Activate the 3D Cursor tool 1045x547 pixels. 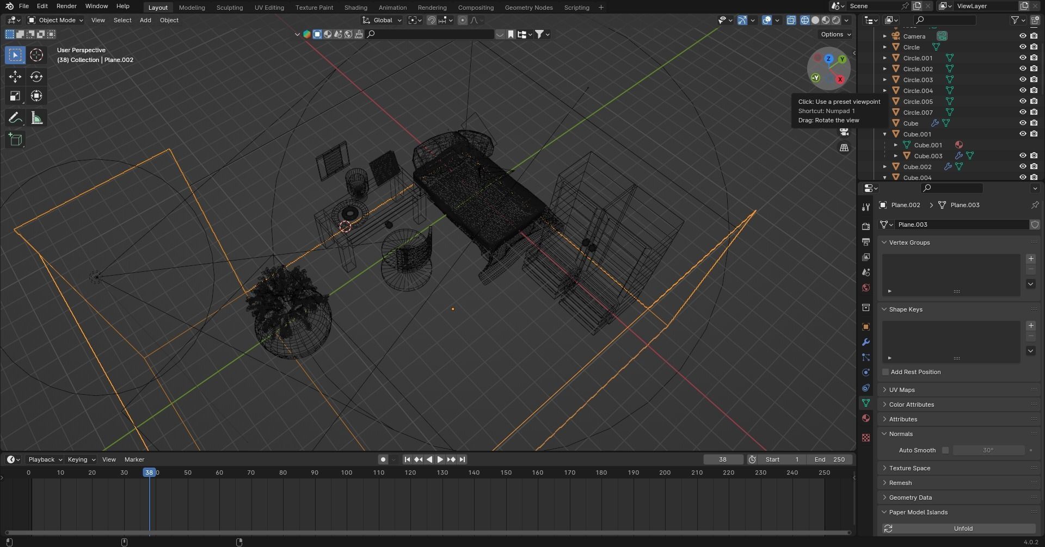tap(36, 55)
